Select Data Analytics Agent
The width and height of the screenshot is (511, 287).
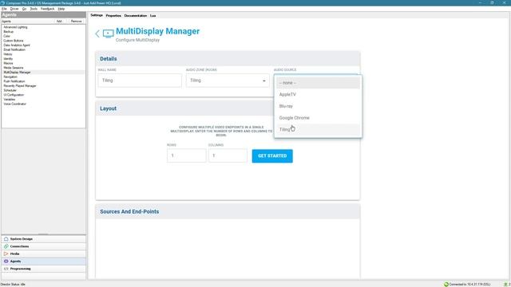coord(17,45)
